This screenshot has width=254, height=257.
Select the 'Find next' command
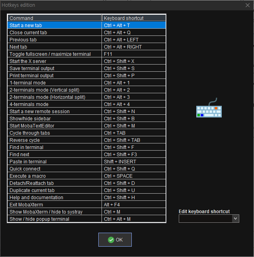coord(55,154)
